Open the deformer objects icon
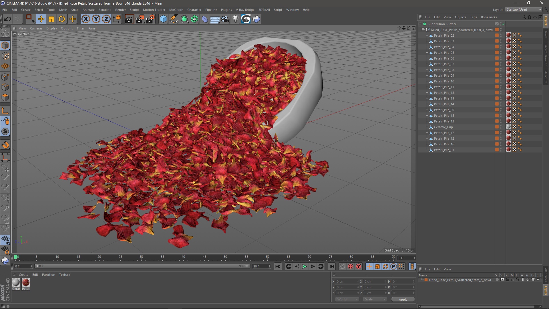The image size is (549, 309). point(205,19)
